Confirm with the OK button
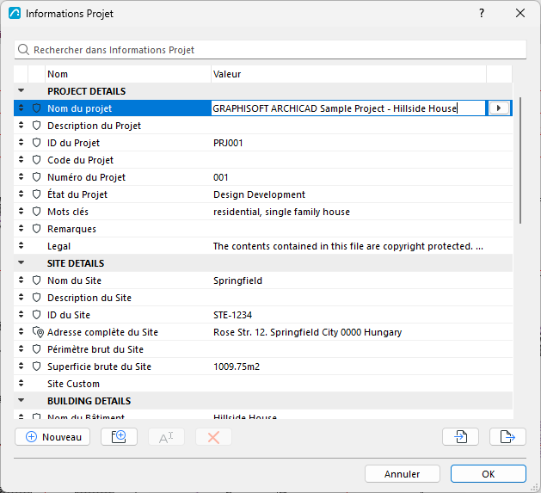This screenshot has width=541, height=493. pos(489,474)
